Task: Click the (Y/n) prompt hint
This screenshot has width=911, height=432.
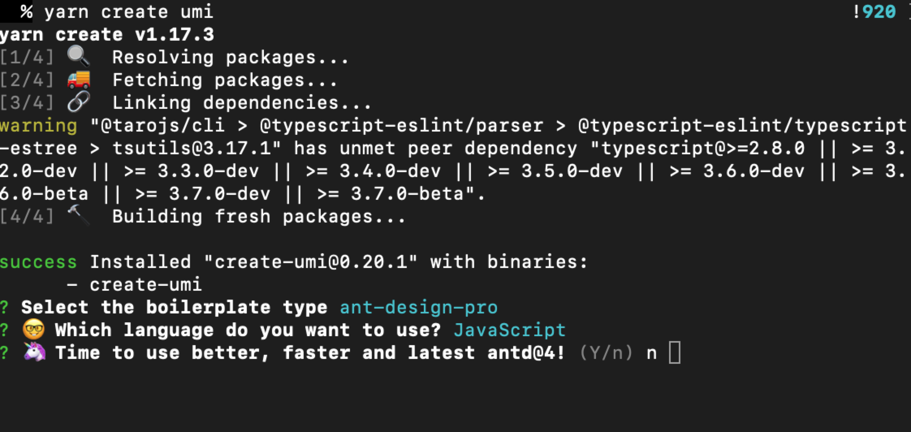Action: click(606, 352)
